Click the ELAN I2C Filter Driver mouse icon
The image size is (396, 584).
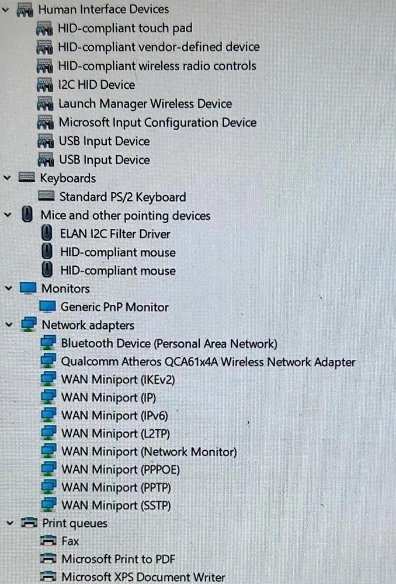pyautogui.click(x=47, y=233)
